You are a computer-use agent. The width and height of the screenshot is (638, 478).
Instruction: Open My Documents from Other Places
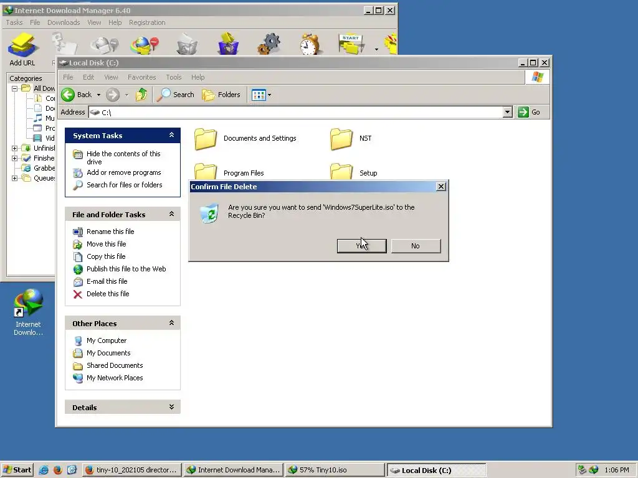108,354
